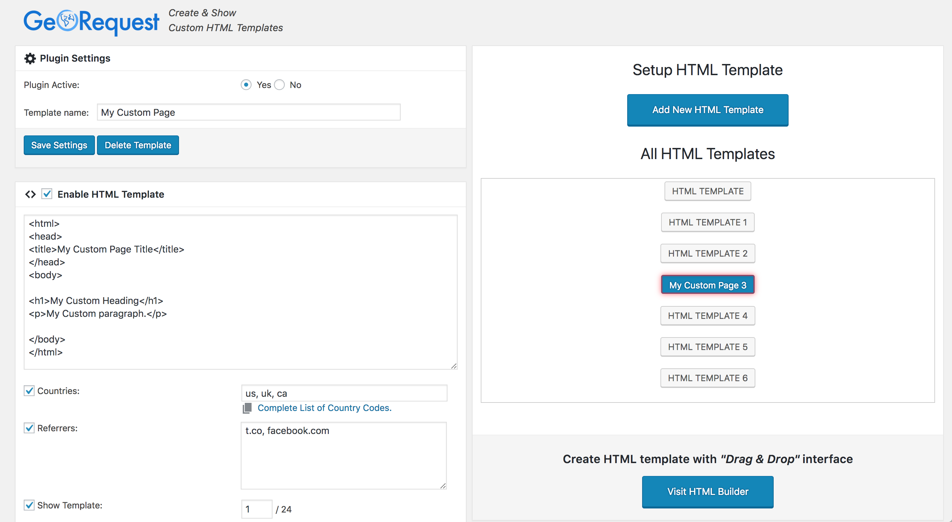
Task: Select the HTML TEMPLATE entry without number
Action: coord(708,191)
